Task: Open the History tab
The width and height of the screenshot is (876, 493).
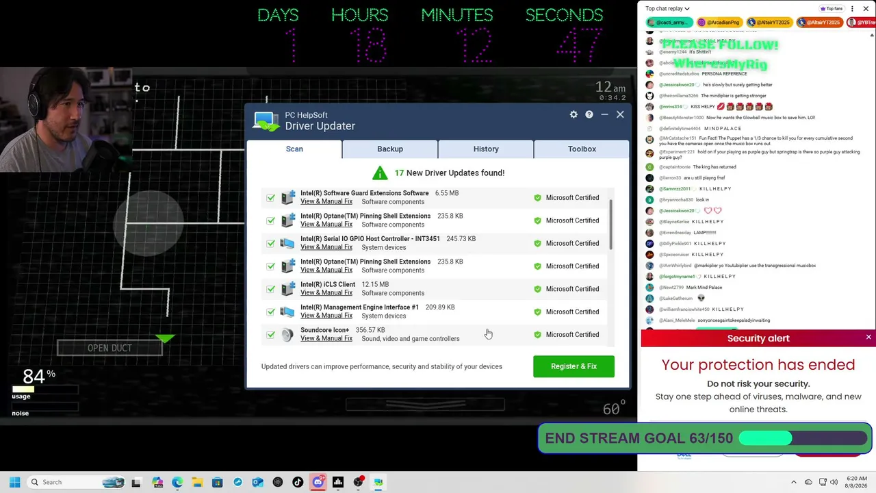Action: pos(486,149)
